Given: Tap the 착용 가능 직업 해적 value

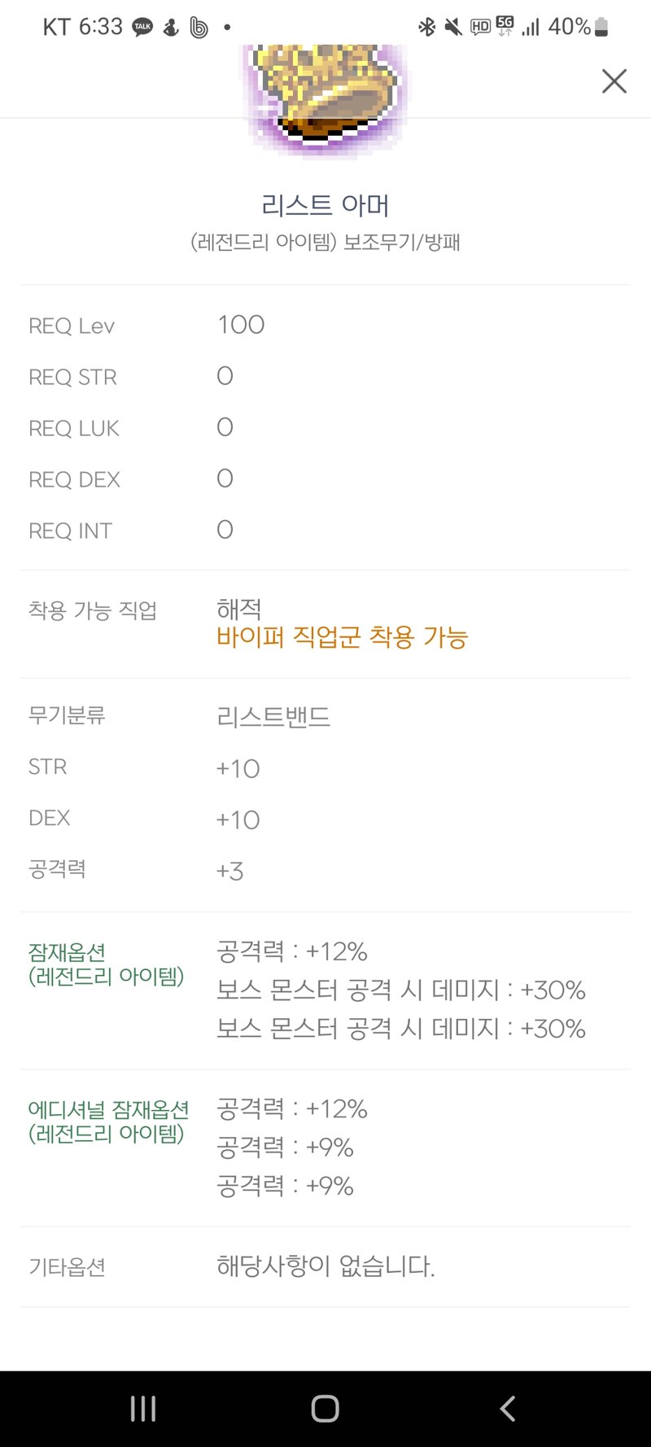Looking at the screenshot, I should (x=239, y=609).
